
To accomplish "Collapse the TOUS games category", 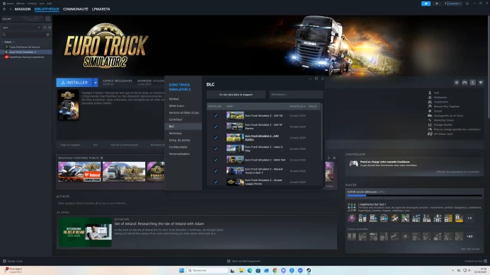I will (x=3, y=42).
